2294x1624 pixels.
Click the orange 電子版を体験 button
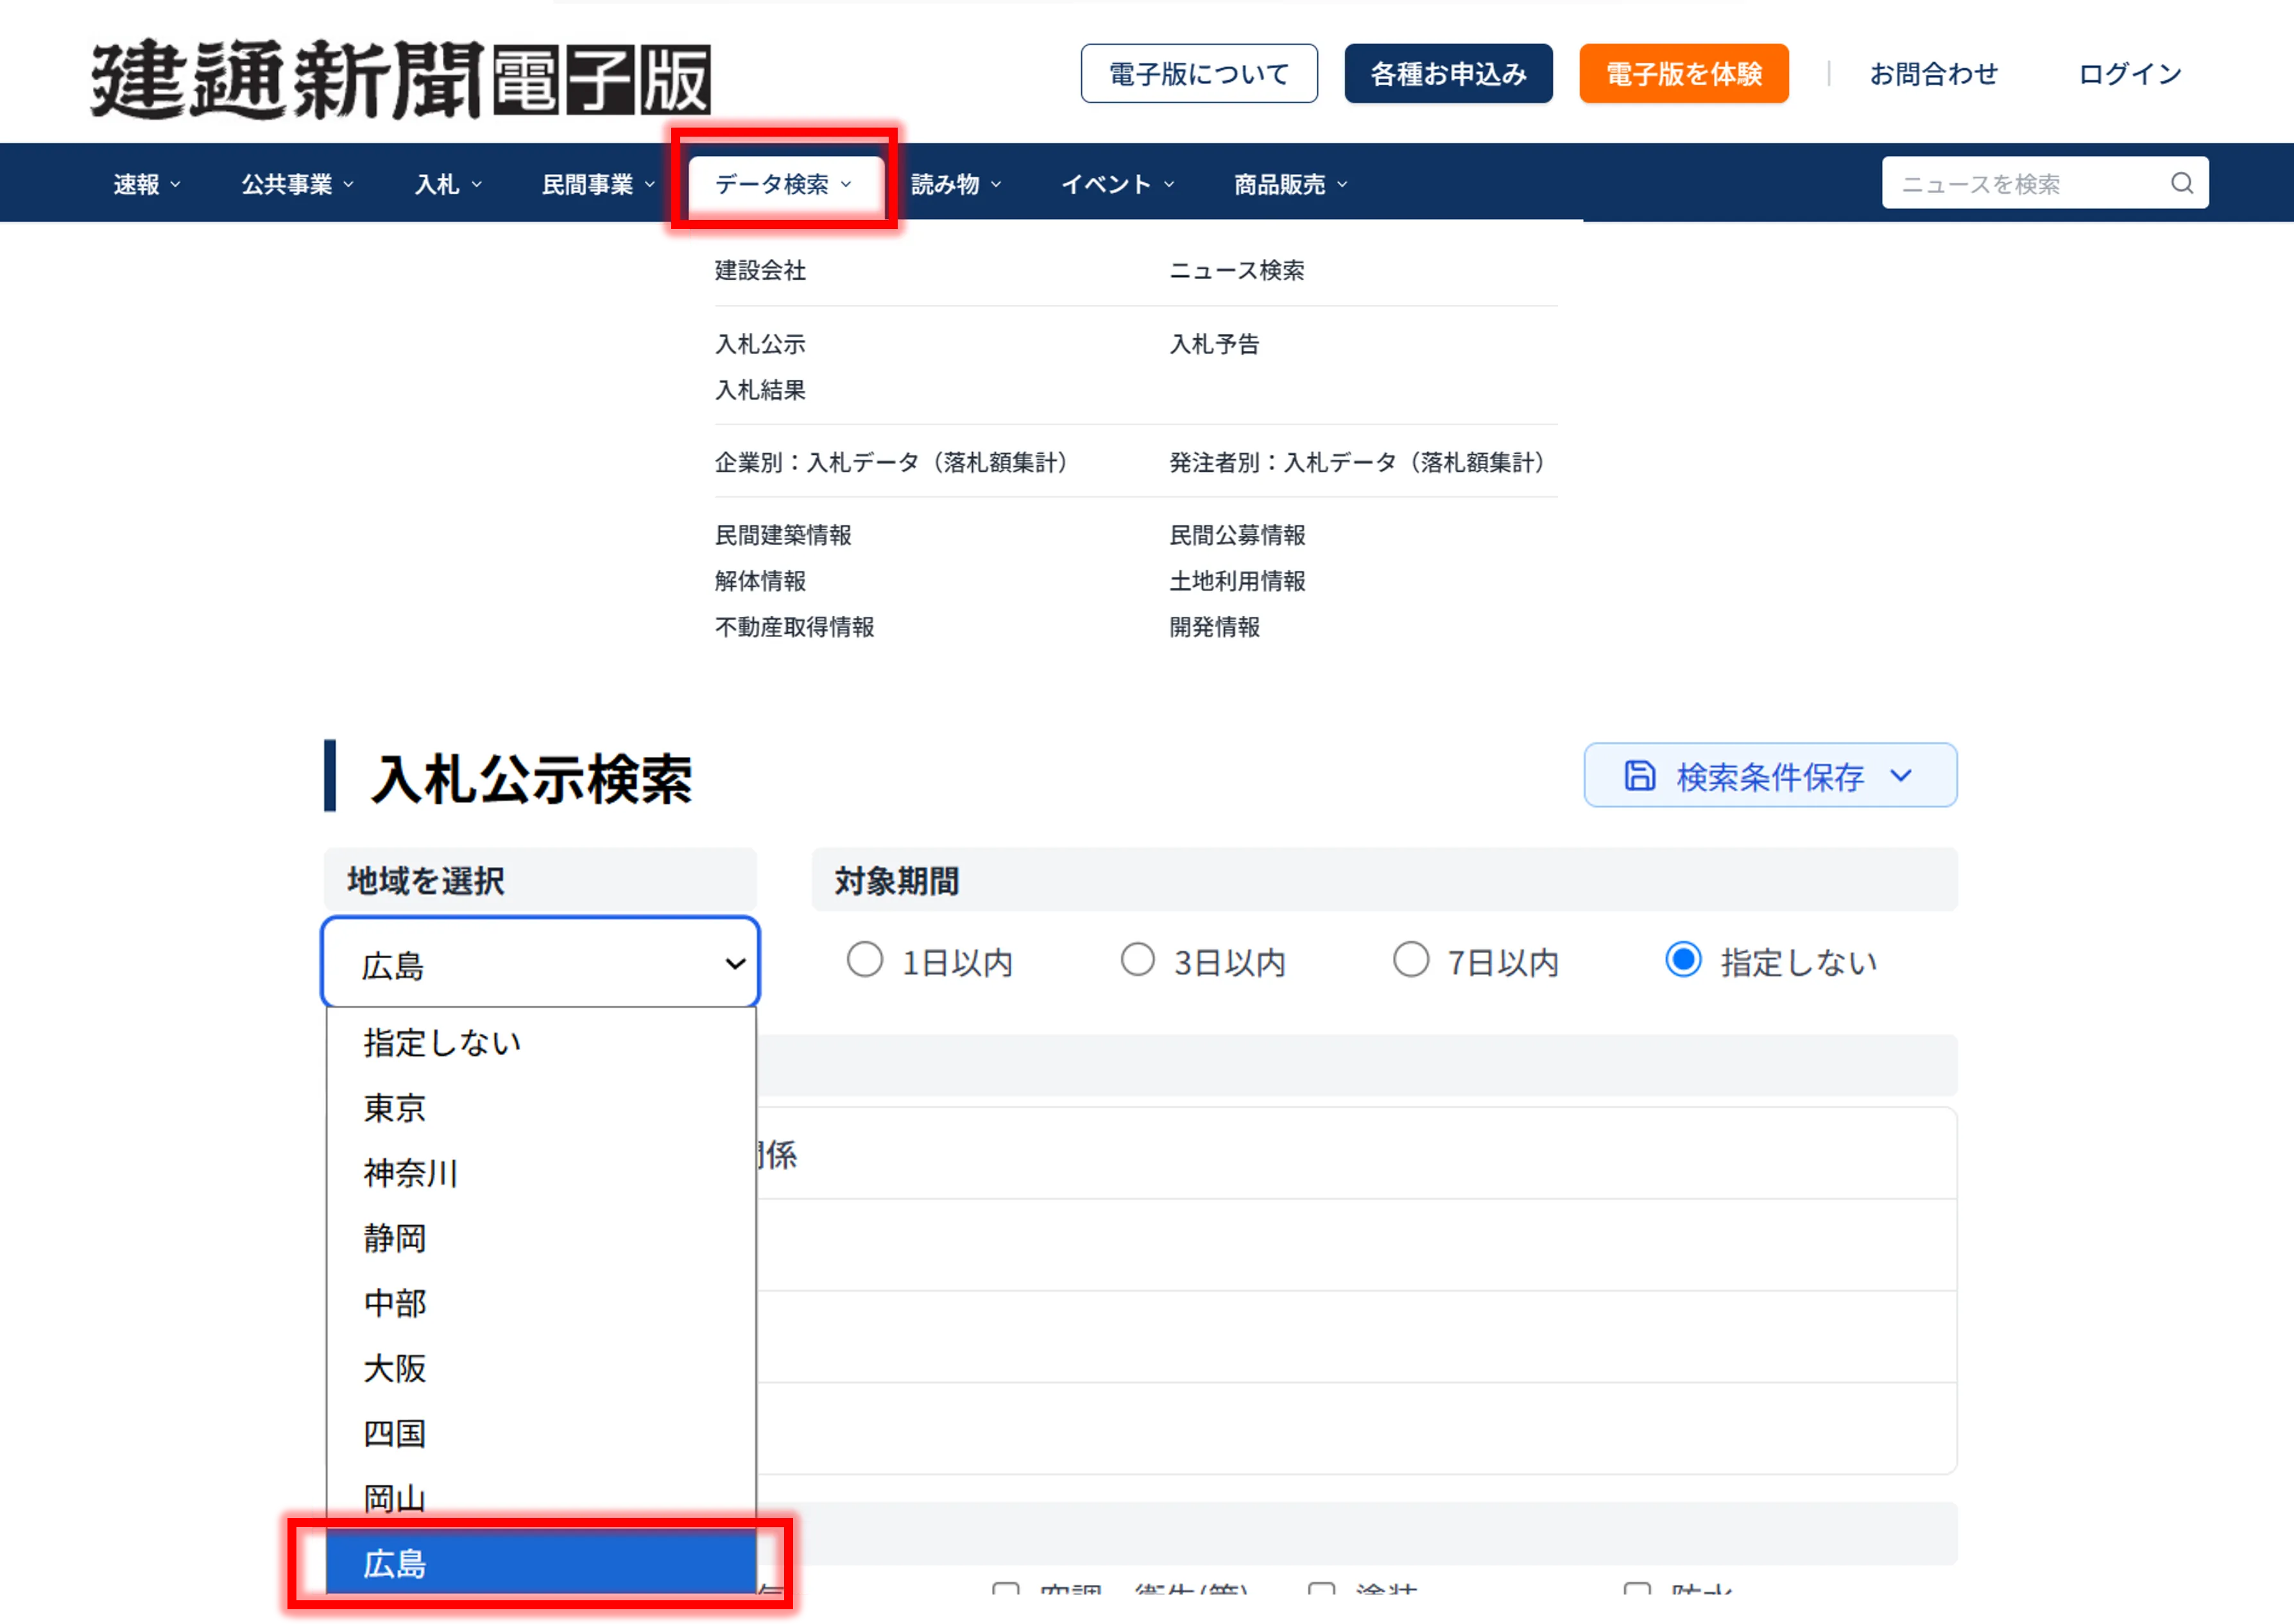click(x=1684, y=74)
